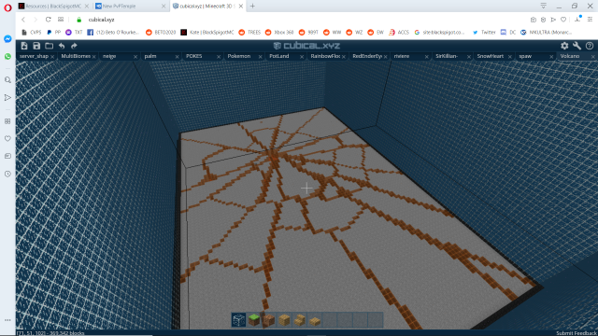Image resolution: width=598 pixels, height=336 pixels.
Task: Close the Pokemon schematic tab
Action: tap(260, 56)
